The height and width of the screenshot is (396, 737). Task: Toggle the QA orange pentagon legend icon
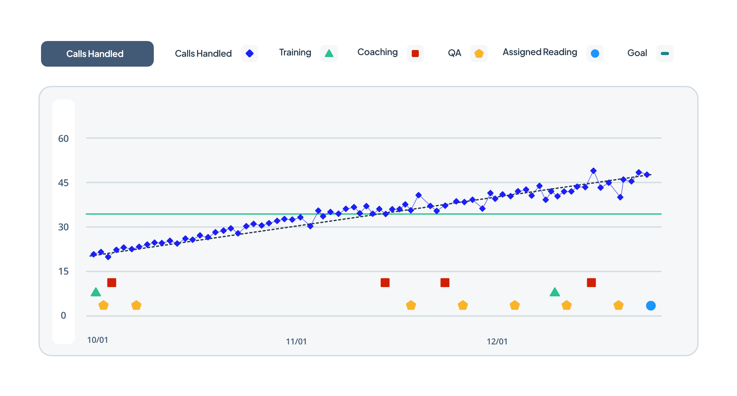(479, 54)
